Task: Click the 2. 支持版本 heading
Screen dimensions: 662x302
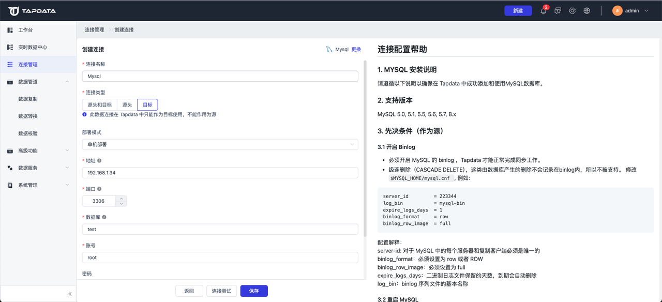Action: [395, 100]
